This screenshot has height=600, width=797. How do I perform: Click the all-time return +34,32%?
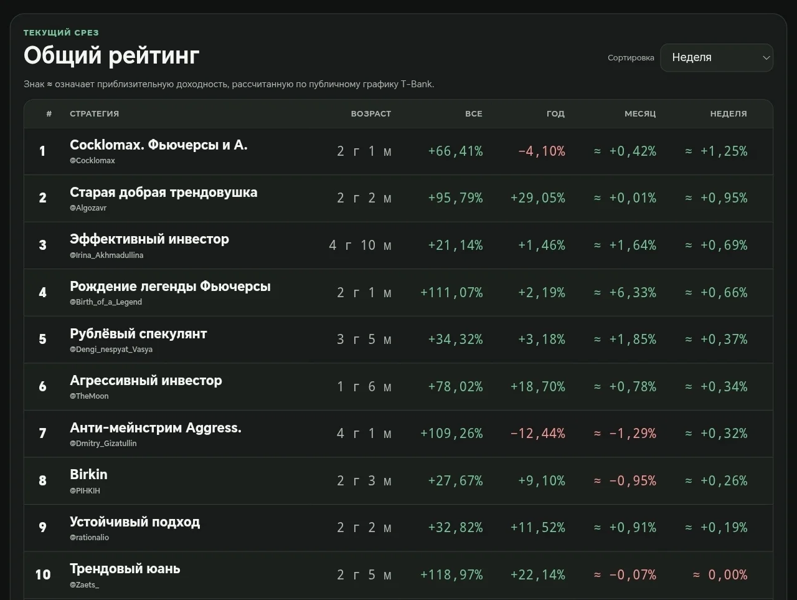point(455,340)
